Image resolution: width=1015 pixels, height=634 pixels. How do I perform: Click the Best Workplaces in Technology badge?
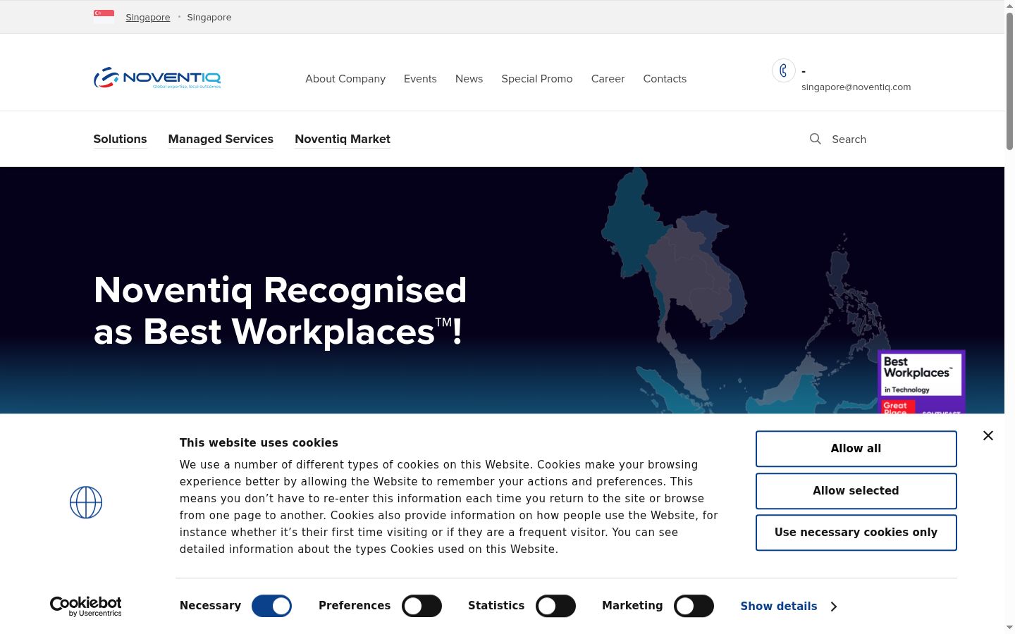pos(921,382)
